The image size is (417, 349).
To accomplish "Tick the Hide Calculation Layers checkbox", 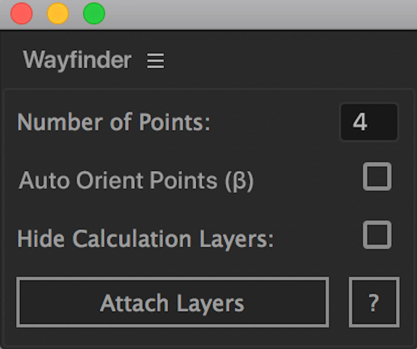I will point(377,235).
